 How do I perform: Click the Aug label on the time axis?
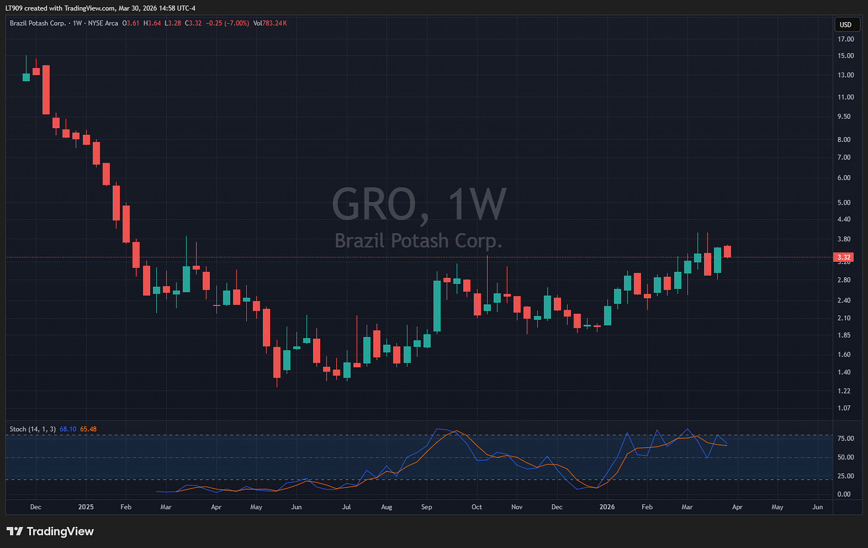coord(386,507)
